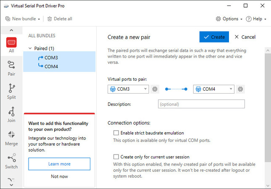
Task: Toggle Create only for current user session
Action: 116,157
